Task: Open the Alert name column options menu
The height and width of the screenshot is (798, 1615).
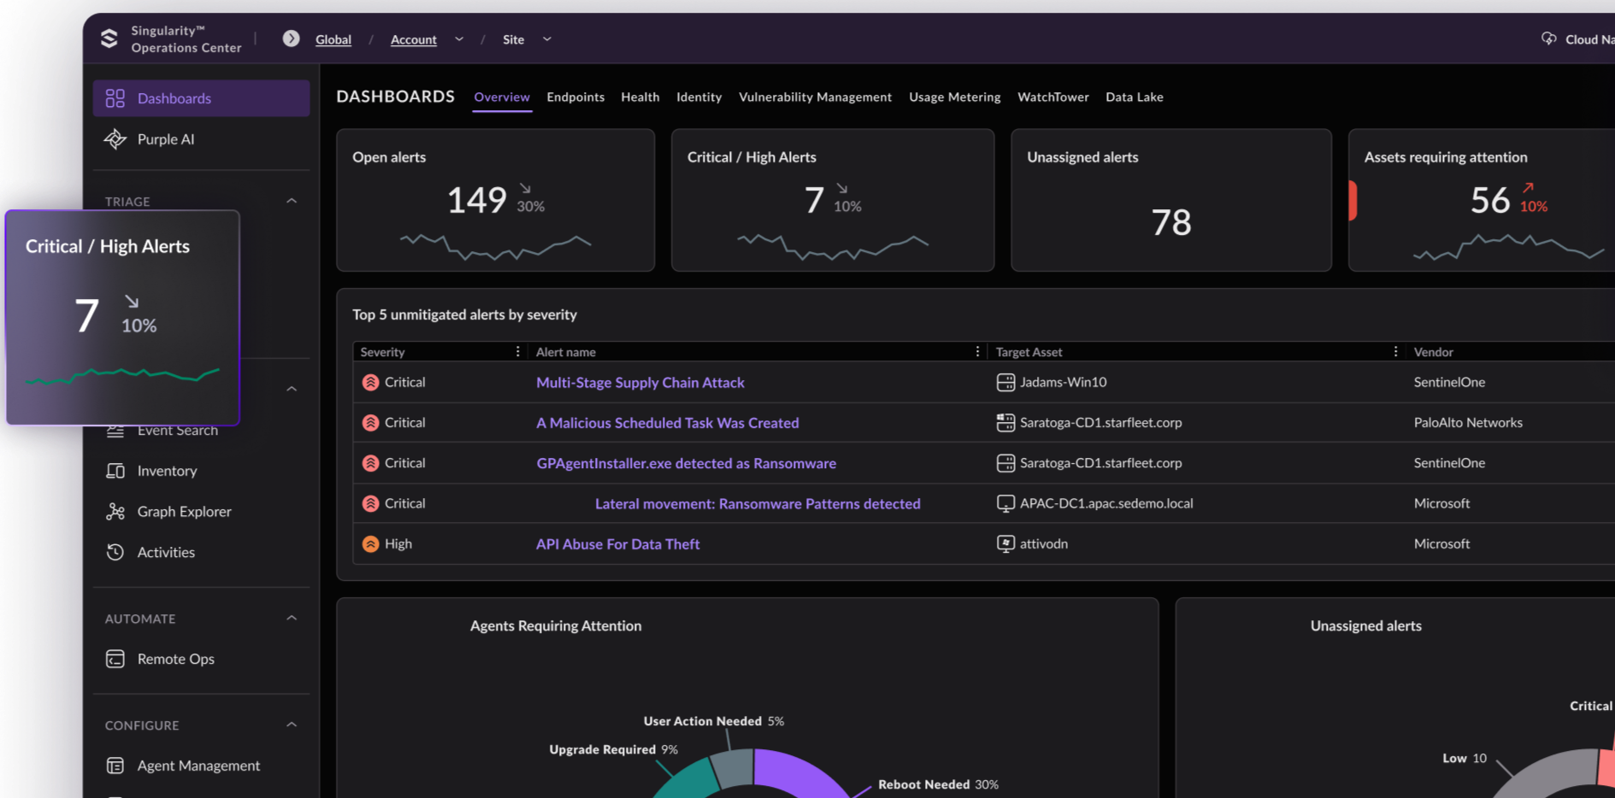Action: (977, 351)
